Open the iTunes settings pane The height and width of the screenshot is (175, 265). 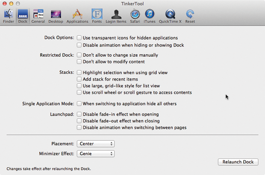[150, 16]
